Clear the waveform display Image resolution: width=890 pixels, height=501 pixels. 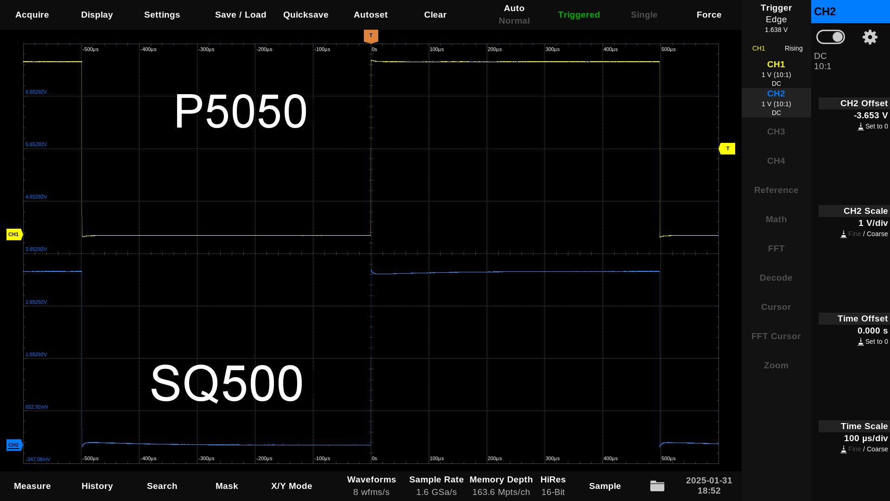pyautogui.click(x=435, y=15)
